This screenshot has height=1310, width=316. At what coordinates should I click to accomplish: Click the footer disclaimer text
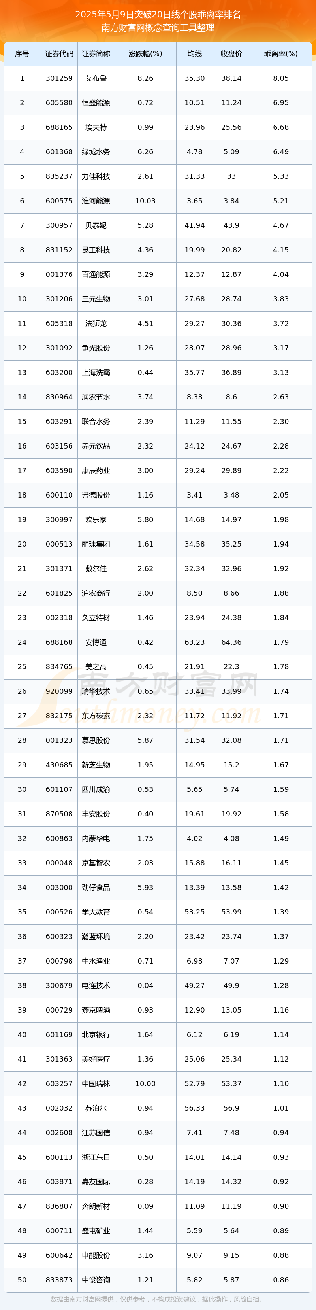(158, 1299)
